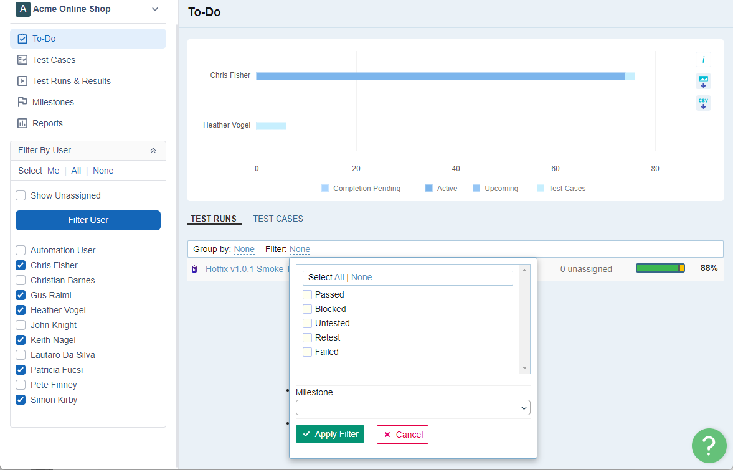Screen dimensions: 733x470
Task: Click the Reports chart icon
Action: 22,123
